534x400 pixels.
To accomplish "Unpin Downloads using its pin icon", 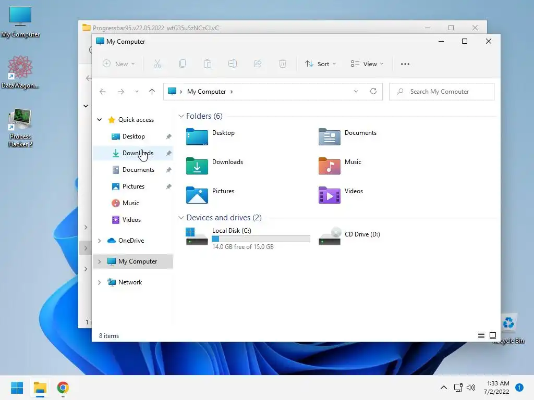I will coord(168,153).
